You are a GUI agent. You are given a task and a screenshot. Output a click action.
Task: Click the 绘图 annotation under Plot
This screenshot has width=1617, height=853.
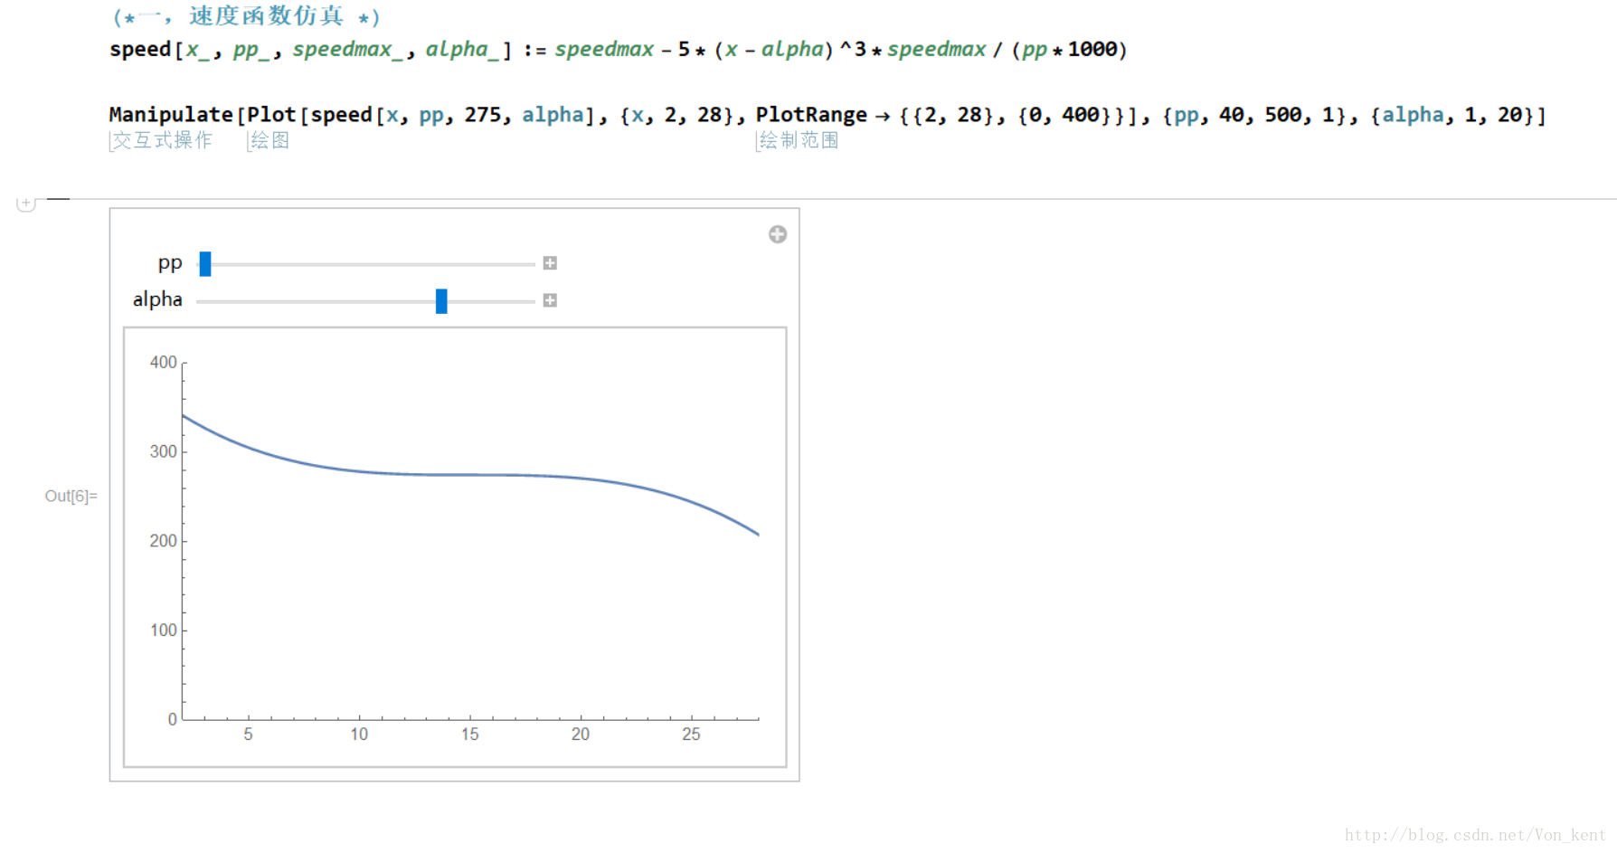269,140
